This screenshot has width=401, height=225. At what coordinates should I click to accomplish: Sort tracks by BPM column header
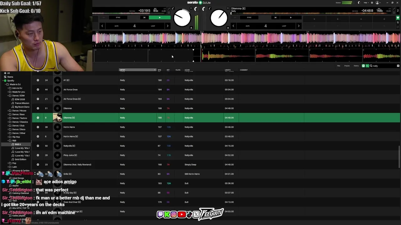(x=159, y=70)
